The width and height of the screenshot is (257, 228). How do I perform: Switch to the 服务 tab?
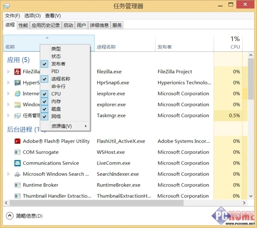click(x=117, y=25)
